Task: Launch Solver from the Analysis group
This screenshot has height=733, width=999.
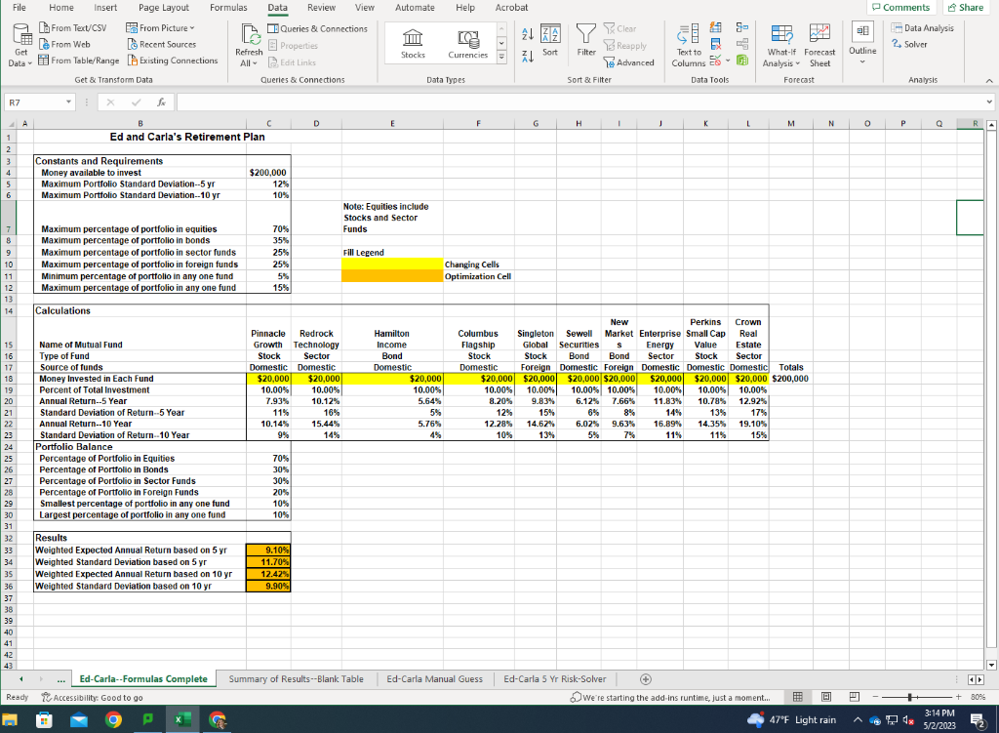Action: tap(909, 44)
